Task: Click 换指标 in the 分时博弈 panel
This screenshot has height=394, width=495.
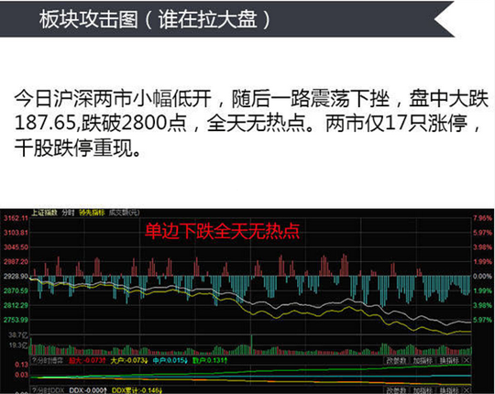Action: tap(449, 360)
